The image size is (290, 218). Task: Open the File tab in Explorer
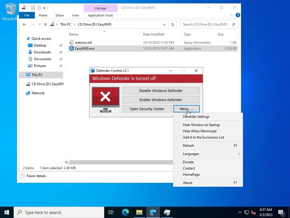coord(27,15)
